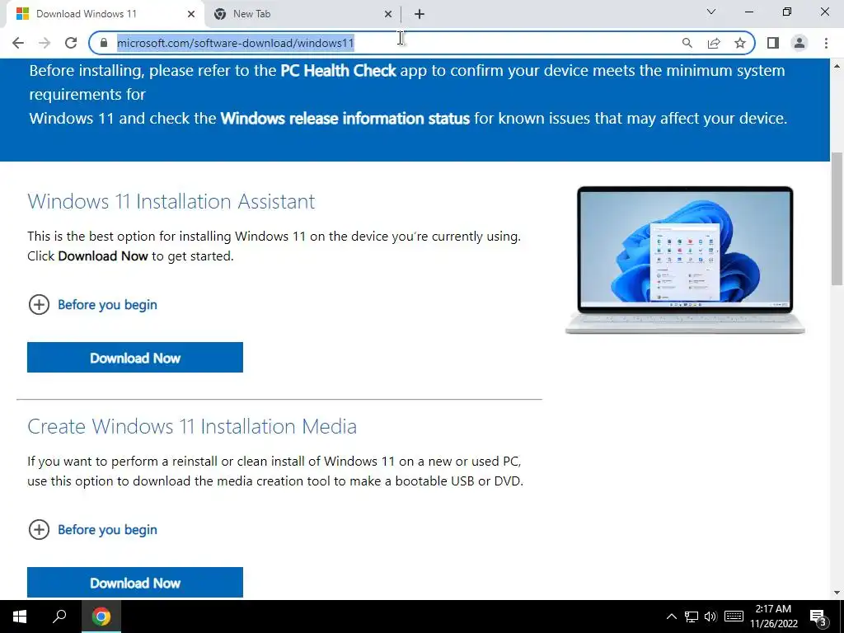Click the Chrome icon in taskbar
844x633 pixels.
click(101, 617)
